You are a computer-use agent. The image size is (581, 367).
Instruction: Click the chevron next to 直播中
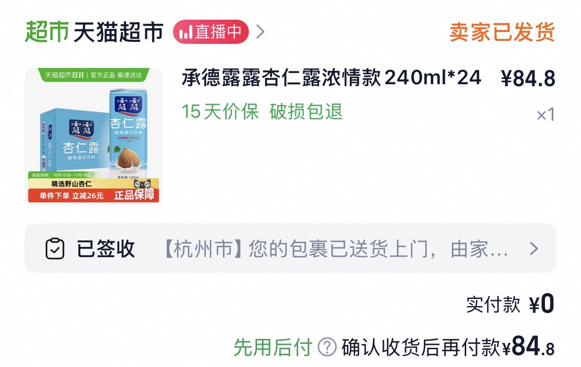[x=261, y=32]
